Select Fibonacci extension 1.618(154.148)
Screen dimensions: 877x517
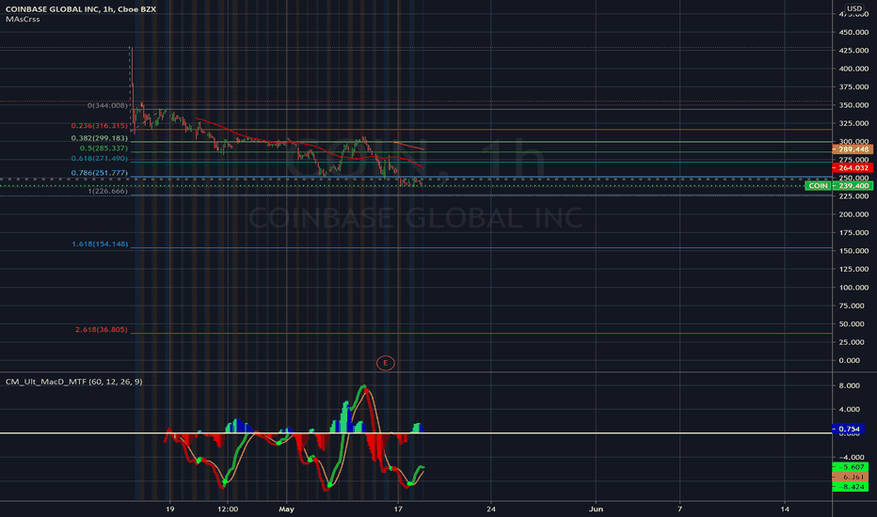coord(100,244)
